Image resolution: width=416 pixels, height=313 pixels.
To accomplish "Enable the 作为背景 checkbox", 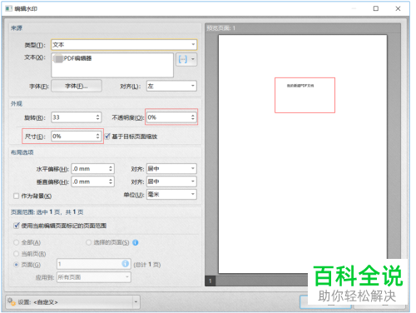I will click(16, 196).
